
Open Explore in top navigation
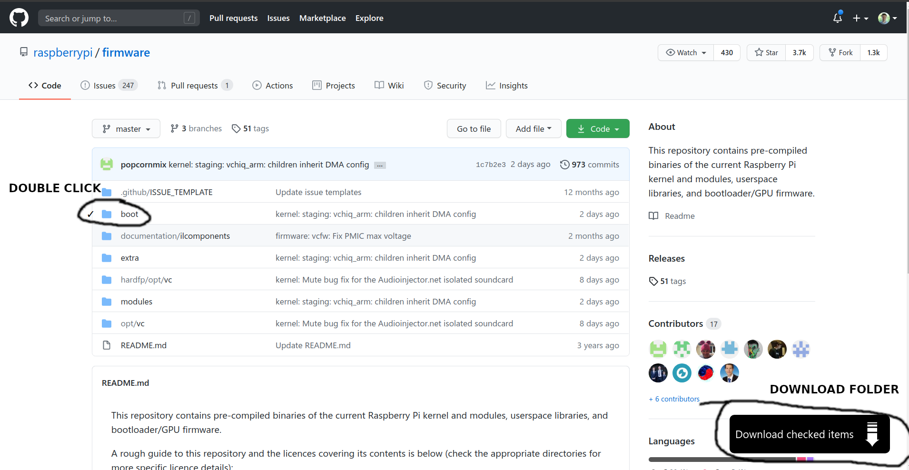click(369, 18)
